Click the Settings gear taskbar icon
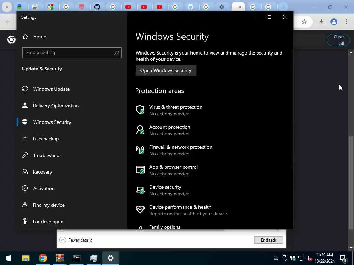The height and width of the screenshot is (265, 354). click(x=110, y=258)
